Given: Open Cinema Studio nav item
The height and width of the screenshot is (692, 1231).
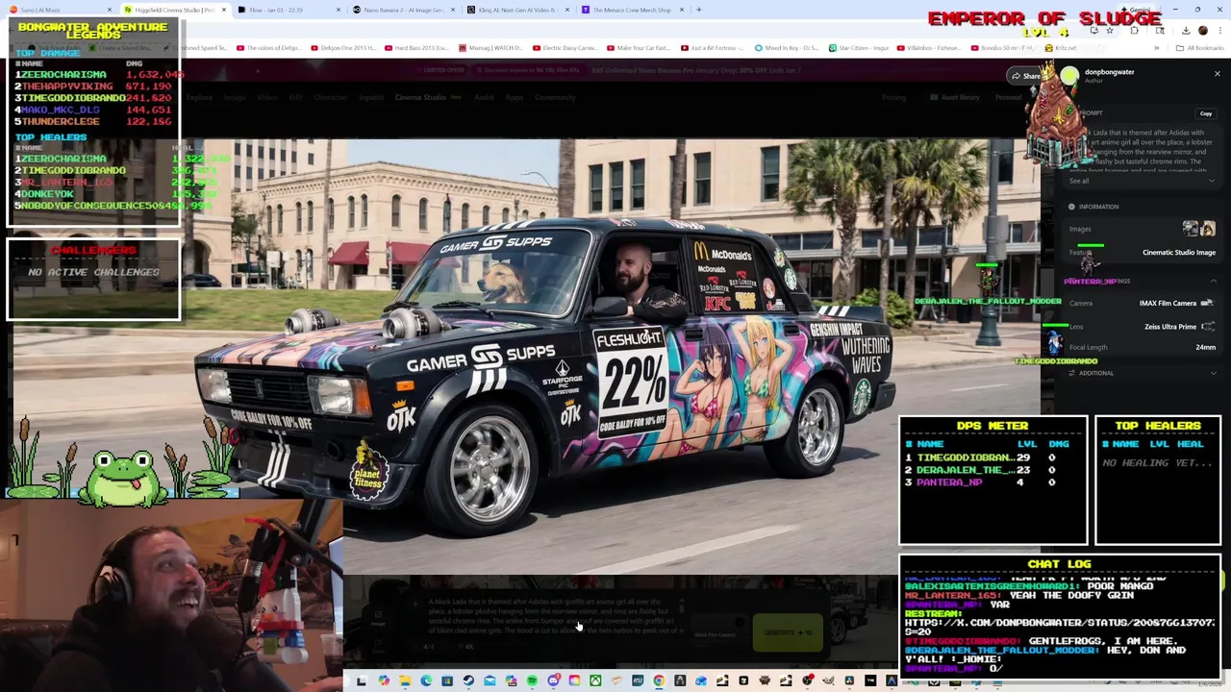Looking at the screenshot, I should point(420,97).
